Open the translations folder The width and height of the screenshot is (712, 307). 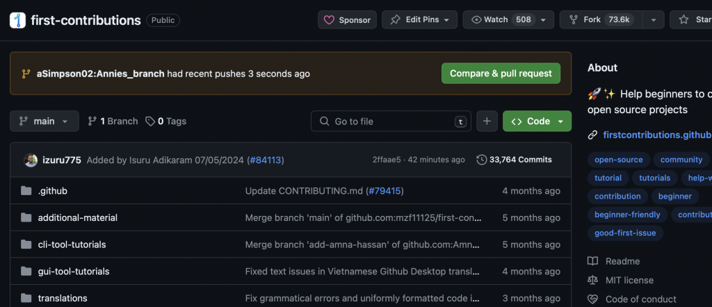click(x=63, y=298)
